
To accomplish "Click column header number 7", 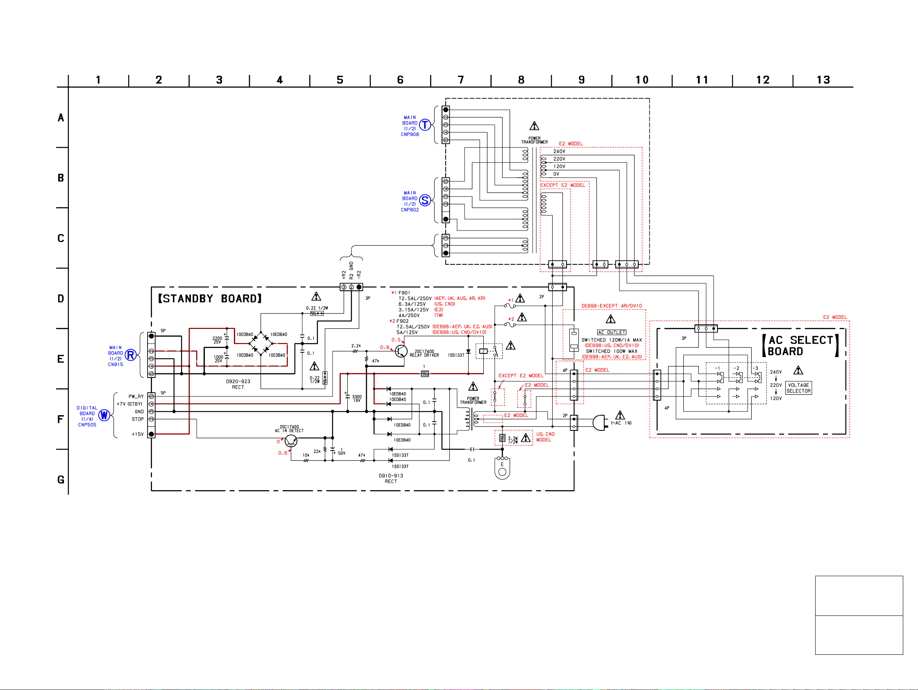I will click(x=461, y=80).
